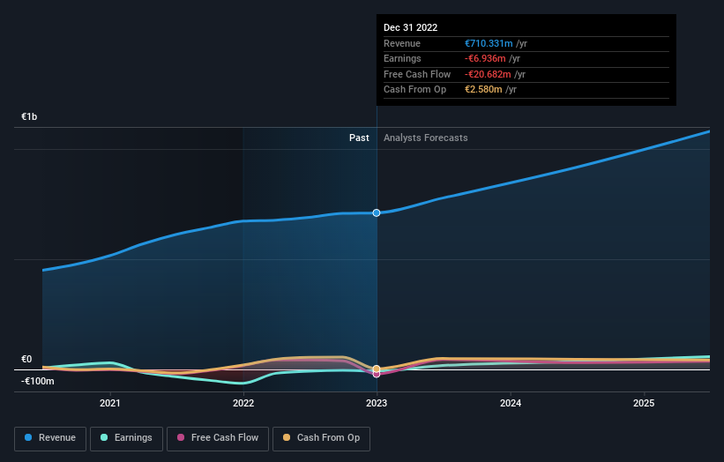Click the 2022 x-axis label
Viewport: 724px width, 462px height.
243,403
